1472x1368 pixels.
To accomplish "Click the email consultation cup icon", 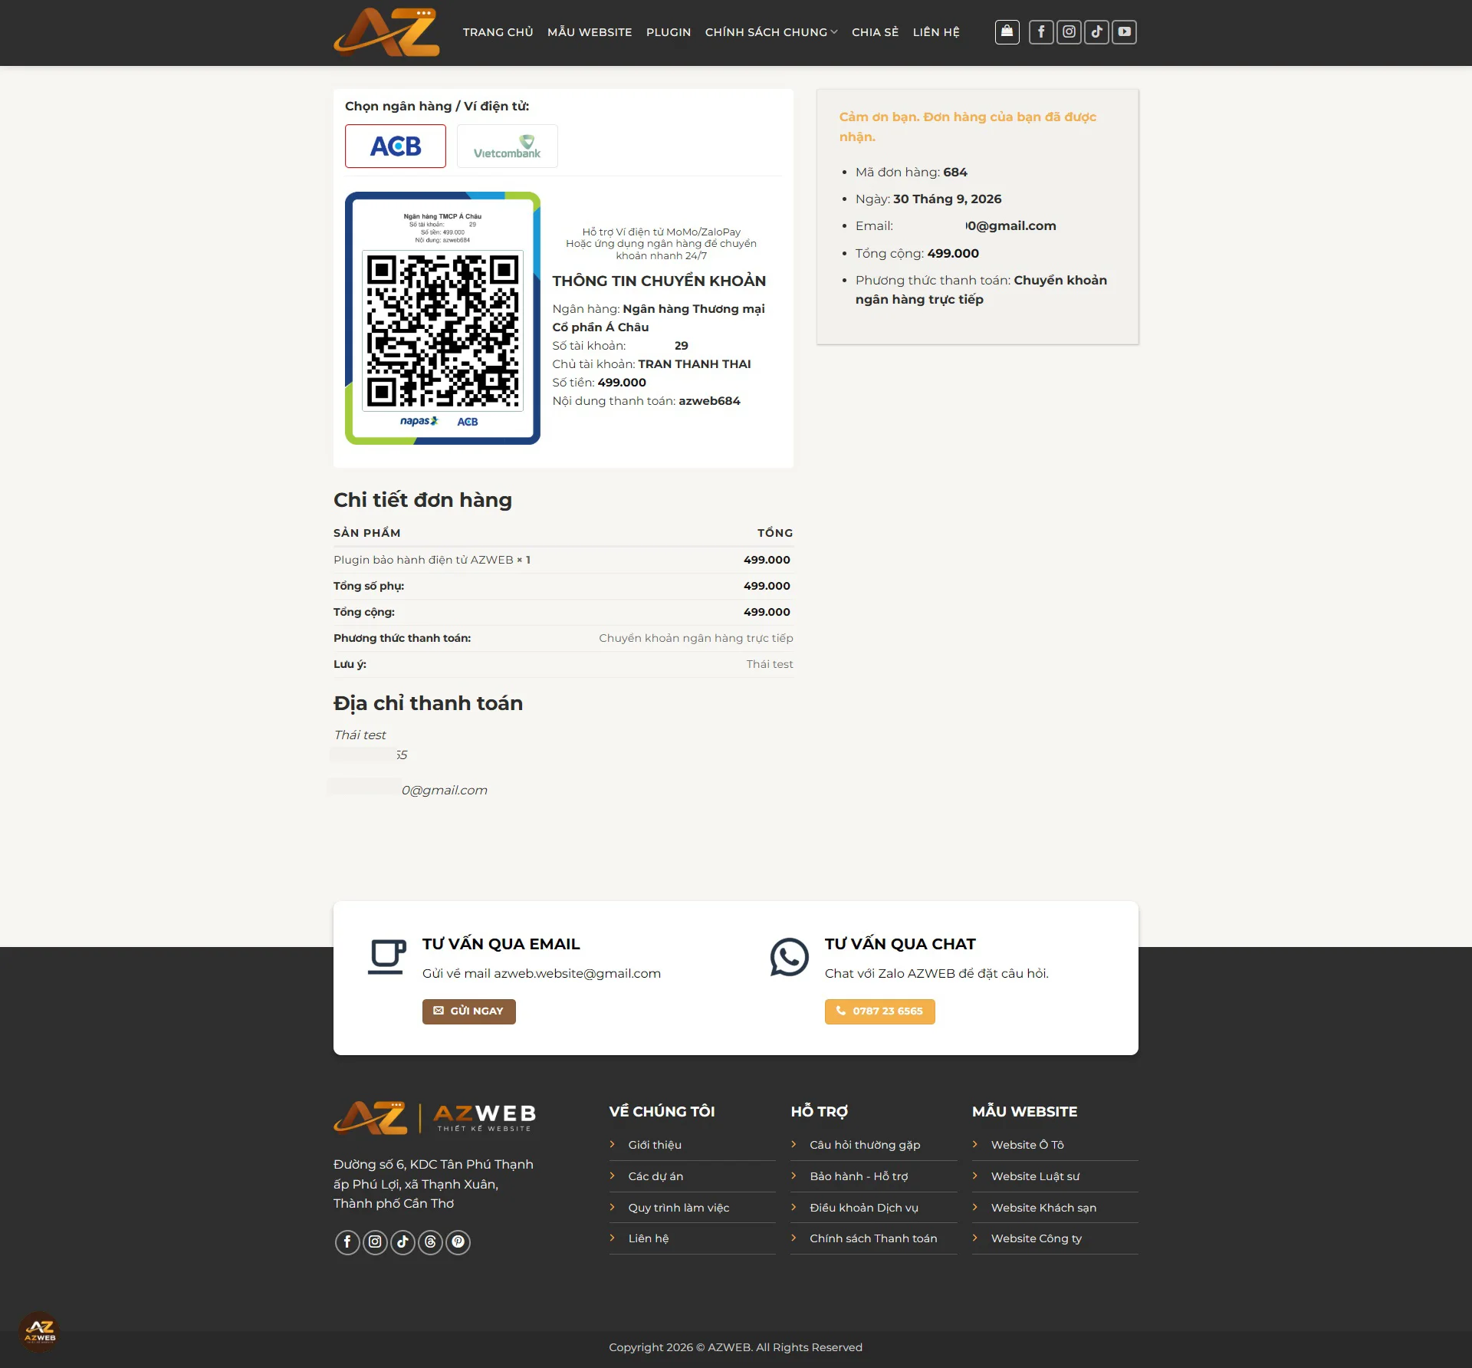I will coord(386,956).
